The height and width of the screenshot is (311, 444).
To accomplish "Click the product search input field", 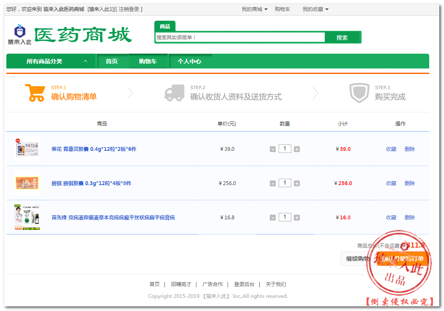I will [x=240, y=38].
